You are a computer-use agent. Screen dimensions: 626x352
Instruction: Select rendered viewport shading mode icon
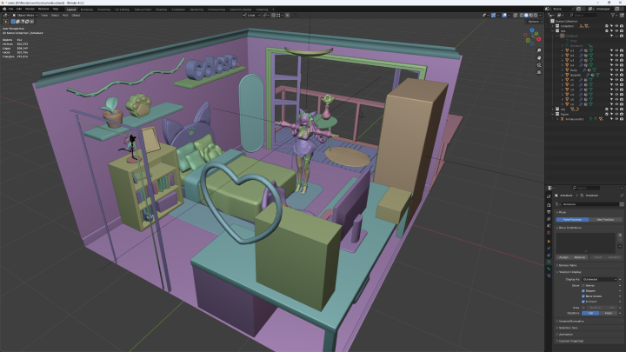click(x=537, y=15)
